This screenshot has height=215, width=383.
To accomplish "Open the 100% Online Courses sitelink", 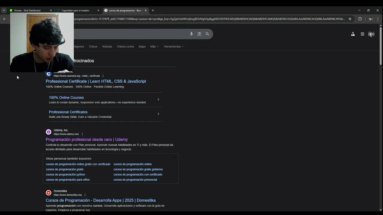I will 66,98.
